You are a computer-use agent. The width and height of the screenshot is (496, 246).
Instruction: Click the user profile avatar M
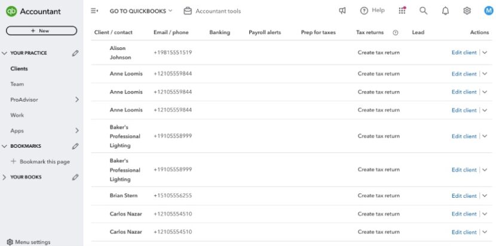488,11
